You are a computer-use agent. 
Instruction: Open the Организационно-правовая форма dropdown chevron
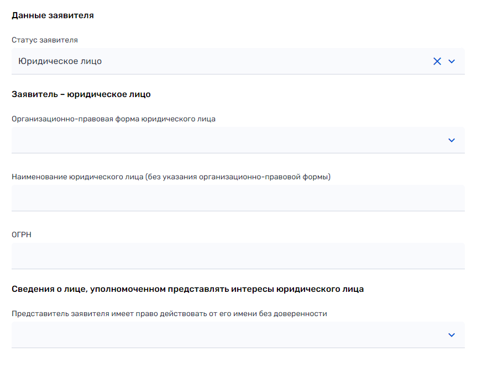coord(452,140)
